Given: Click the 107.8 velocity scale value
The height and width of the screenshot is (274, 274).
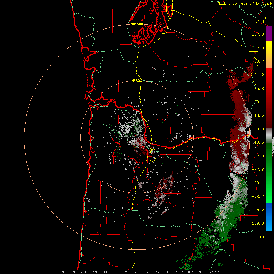Looking at the screenshot, I should [x=258, y=34].
